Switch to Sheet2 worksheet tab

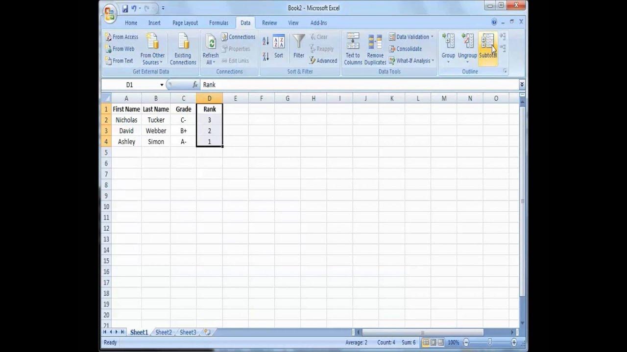point(164,332)
